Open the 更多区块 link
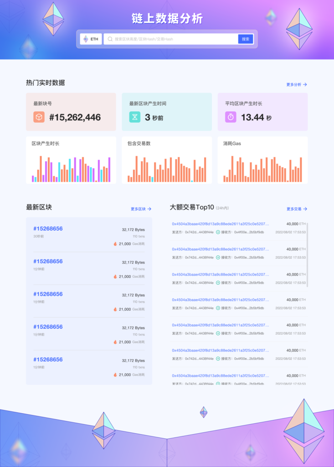This screenshot has height=467, width=334. pos(141,209)
